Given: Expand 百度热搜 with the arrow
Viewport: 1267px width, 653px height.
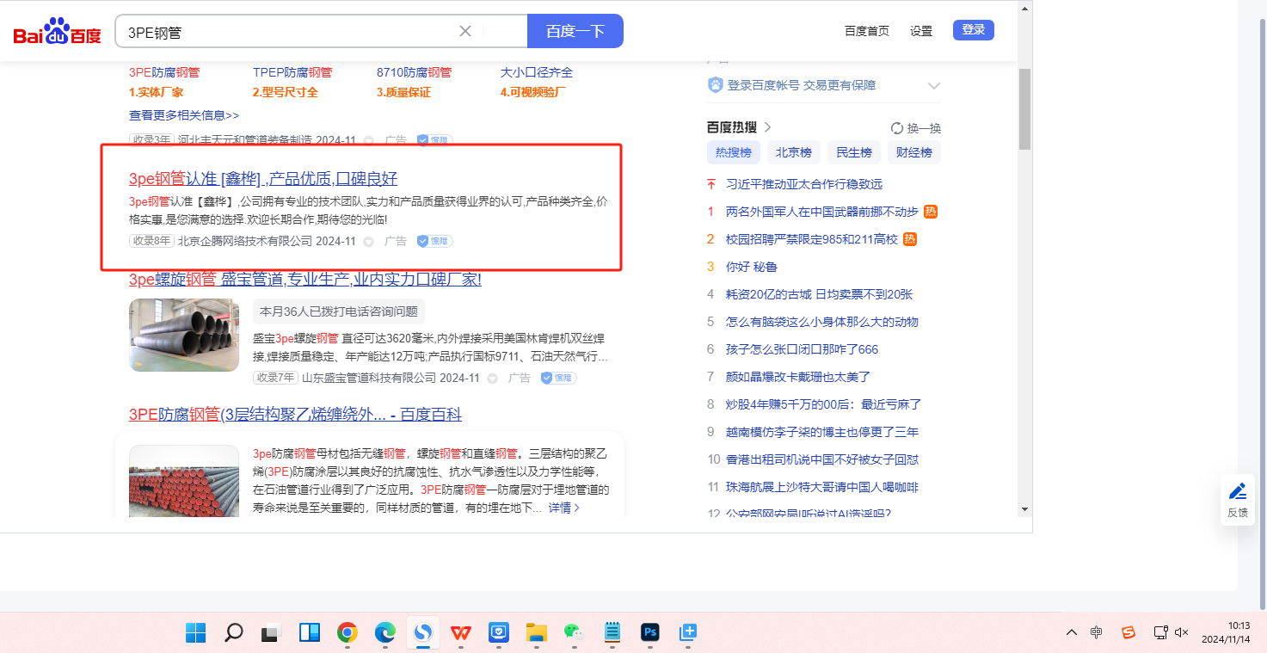Looking at the screenshot, I should pyautogui.click(x=767, y=127).
